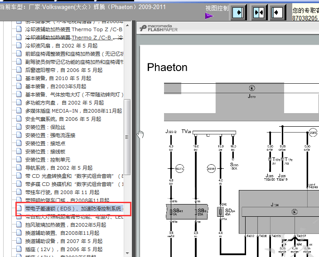Open 基本装备，自2003年5月起
Viewport: 319px width, 257px height.
[x=56, y=86]
